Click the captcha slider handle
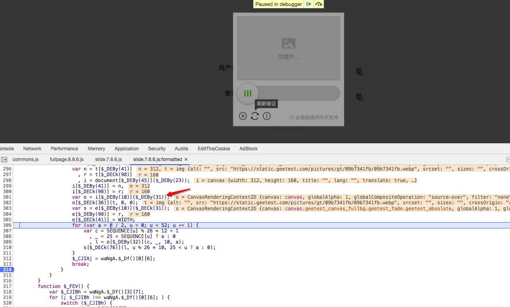This screenshot has width=510, height=307. pyautogui.click(x=248, y=94)
